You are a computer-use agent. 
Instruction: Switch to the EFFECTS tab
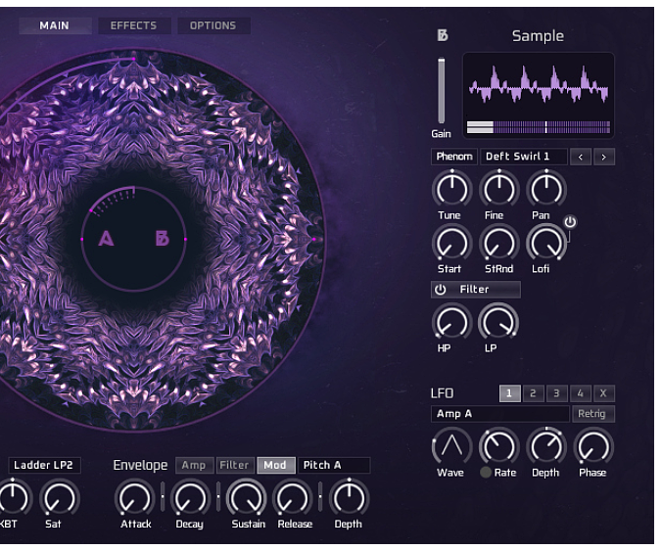coord(133,25)
